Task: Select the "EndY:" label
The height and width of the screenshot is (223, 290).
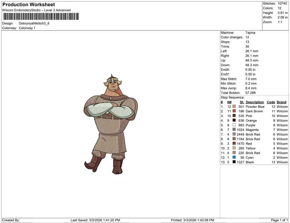Action: click(225, 74)
